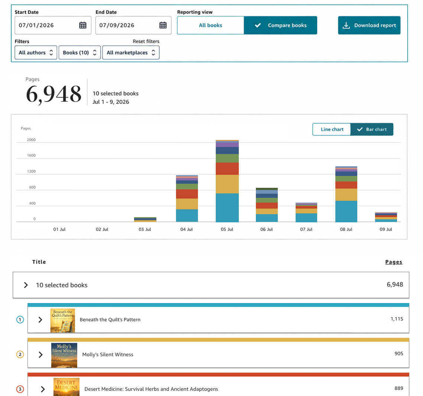Click the circled number 3 badge
The image size is (423, 396).
(x=20, y=389)
